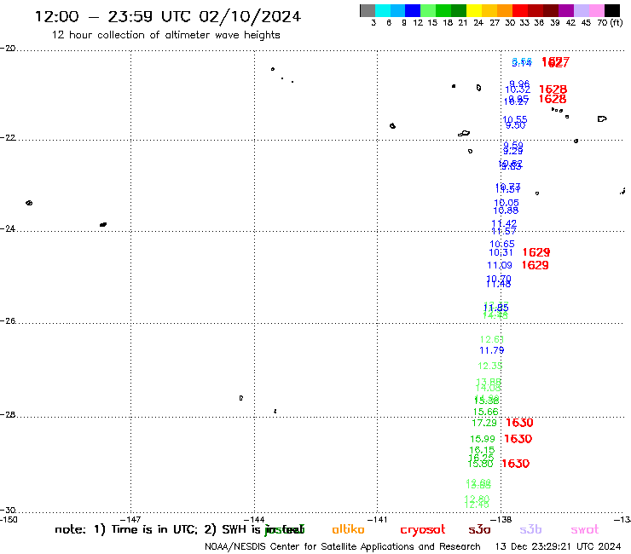Screen dimensions: 631x554
Task: Click the '10.88' wave height value
Action: point(507,211)
